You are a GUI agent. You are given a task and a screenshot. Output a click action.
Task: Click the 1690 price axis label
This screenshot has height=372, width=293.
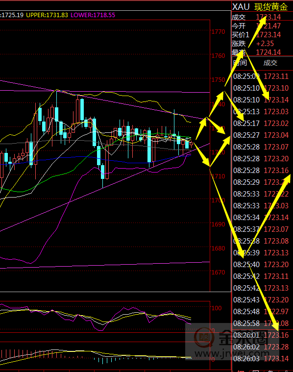pyautogui.click(x=218, y=224)
